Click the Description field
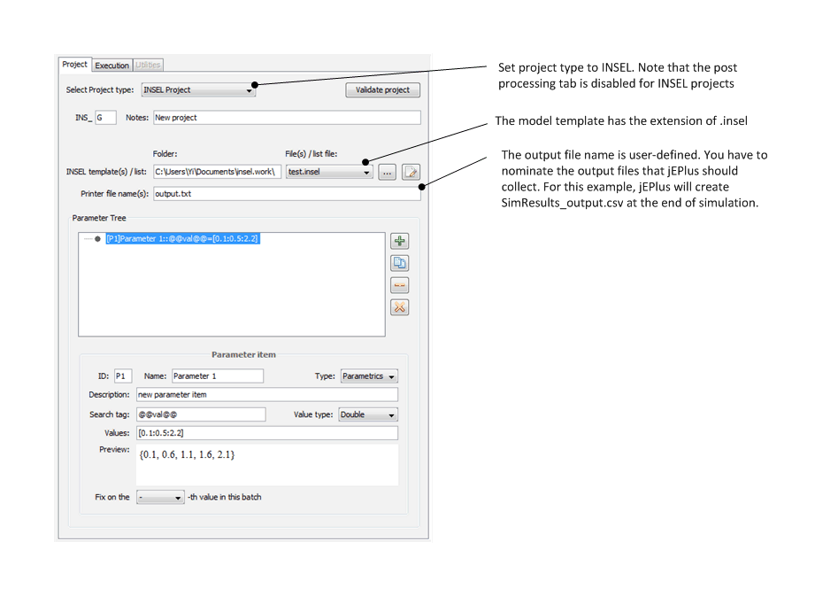Image resolution: width=815 pixels, height=596 pixels. pos(267,395)
